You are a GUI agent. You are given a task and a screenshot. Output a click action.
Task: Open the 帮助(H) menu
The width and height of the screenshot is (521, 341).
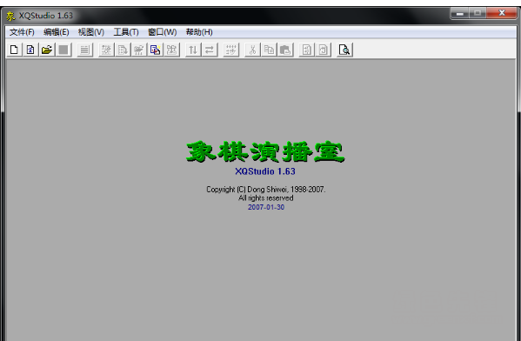[199, 32]
